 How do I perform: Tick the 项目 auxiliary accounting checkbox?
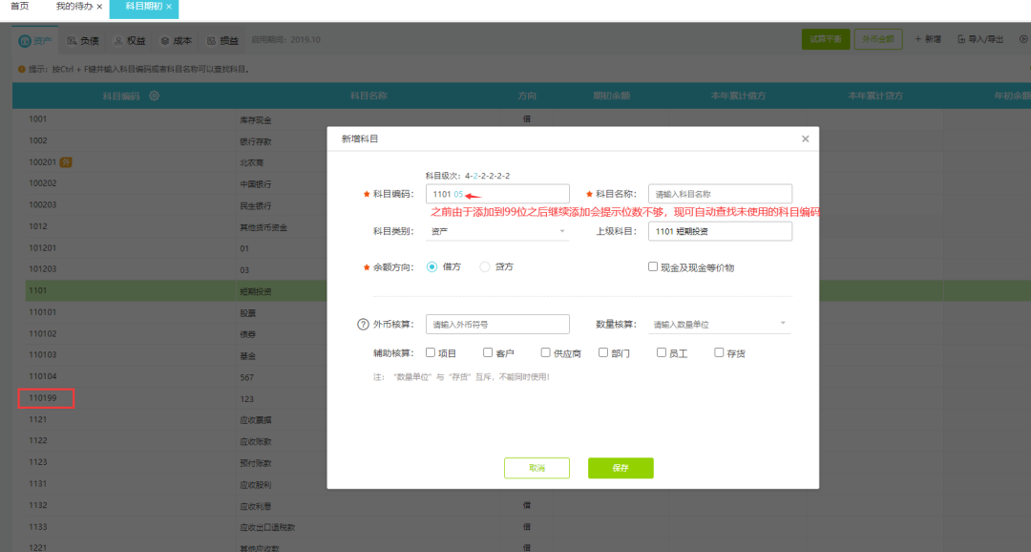(x=431, y=352)
